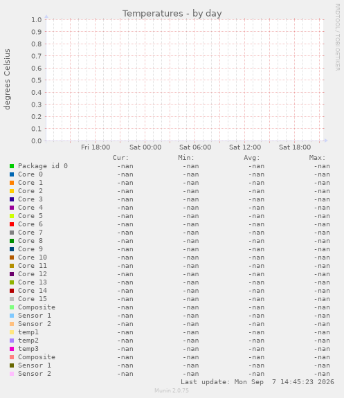Select the bright magenta temp3 swatch

(x=12, y=349)
